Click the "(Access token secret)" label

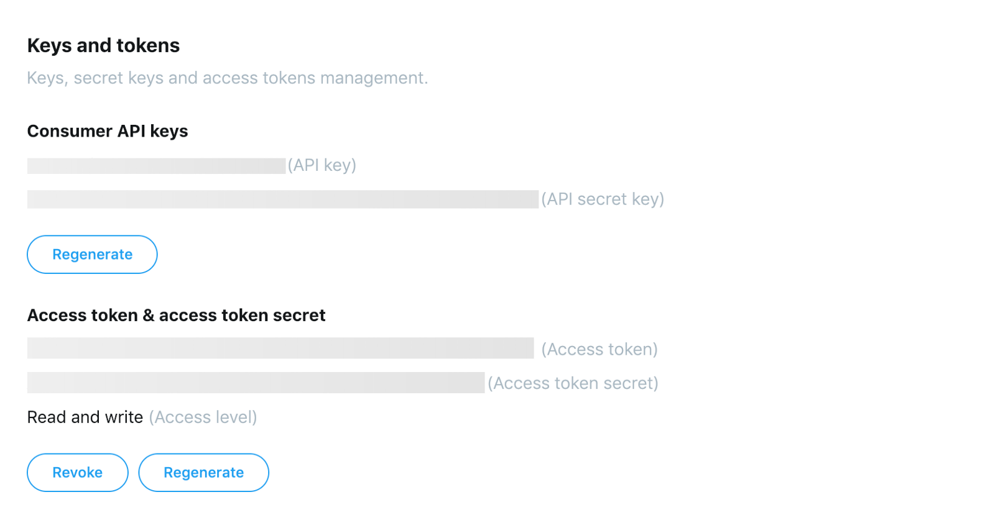click(x=573, y=383)
